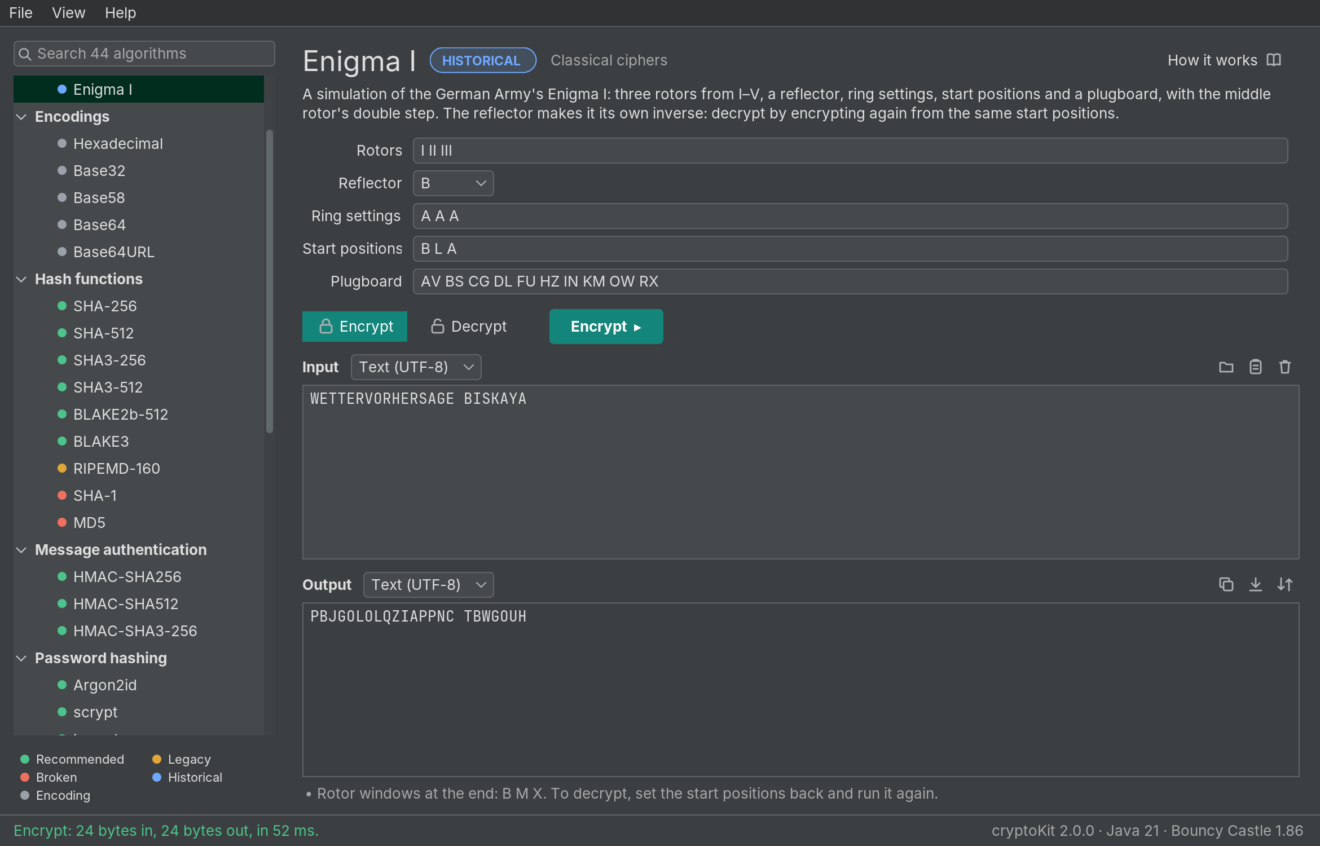The image size is (1320, 846).
Task: Click the sidebar vertical scrollbar
Action: 270,281
